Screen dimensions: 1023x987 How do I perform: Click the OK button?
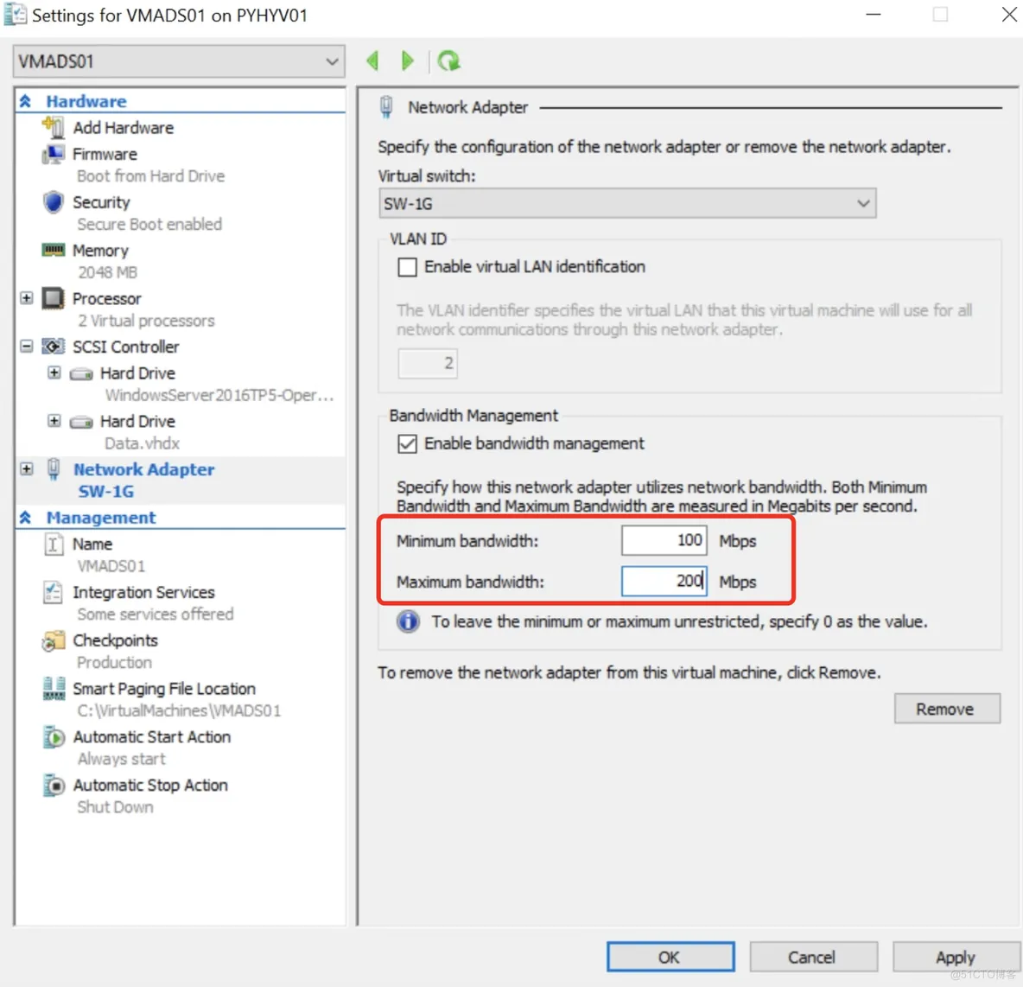[x=670, y=957]
